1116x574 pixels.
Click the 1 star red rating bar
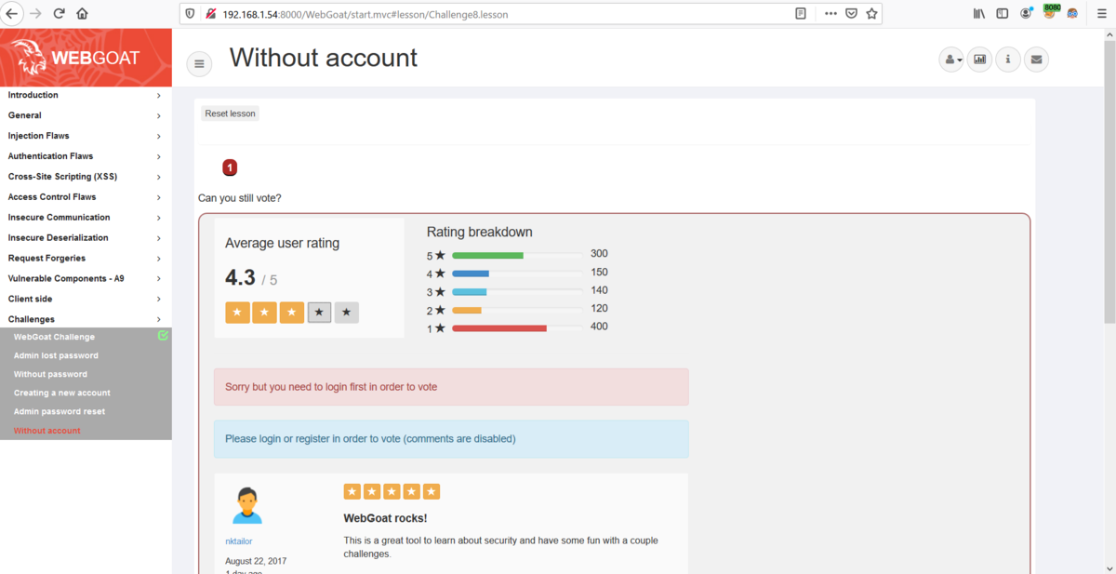click(499, 328)
